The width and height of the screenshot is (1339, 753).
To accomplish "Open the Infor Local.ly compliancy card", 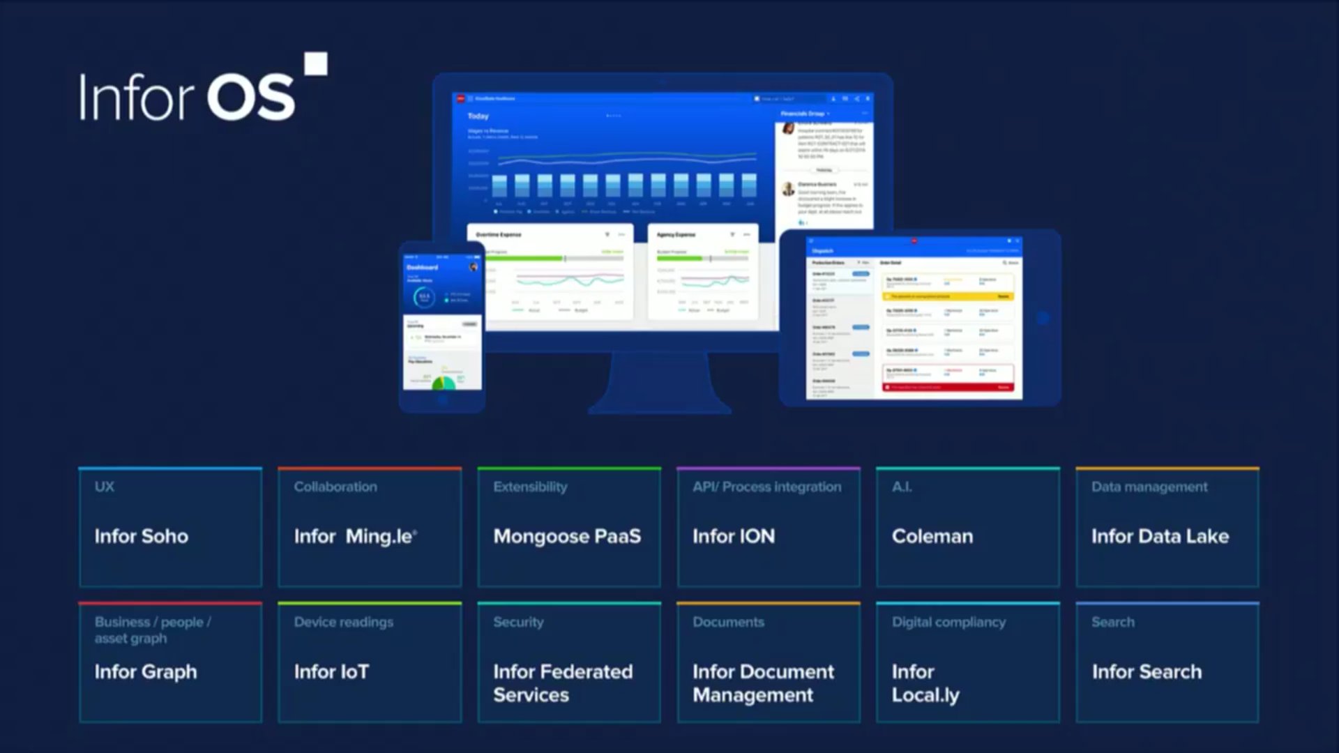I will [x=968, y=662].
